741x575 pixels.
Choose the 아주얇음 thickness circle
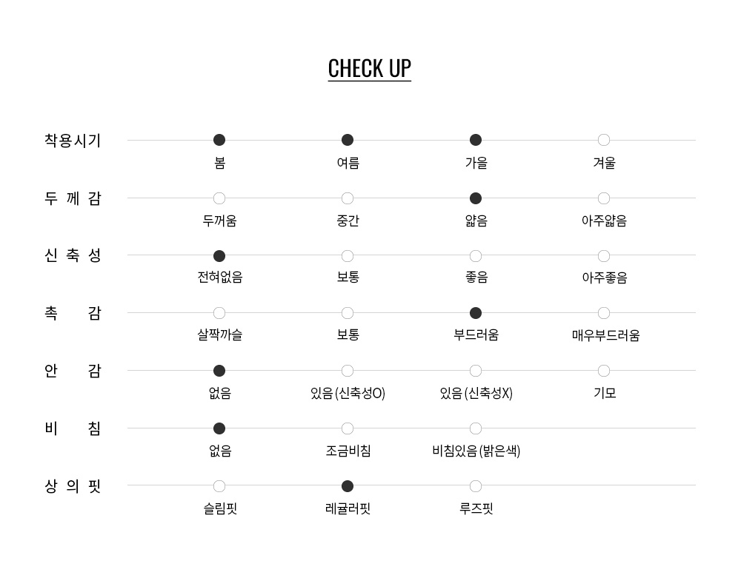point(604,198)
